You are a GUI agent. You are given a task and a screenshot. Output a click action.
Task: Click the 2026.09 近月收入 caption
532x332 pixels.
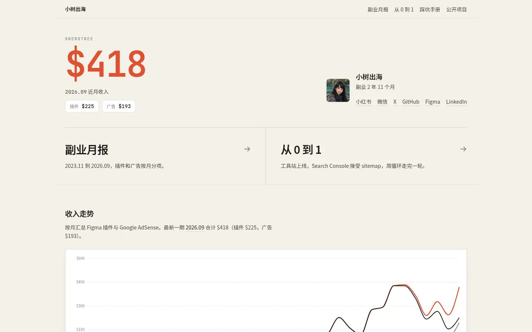[x=87, y=92]
